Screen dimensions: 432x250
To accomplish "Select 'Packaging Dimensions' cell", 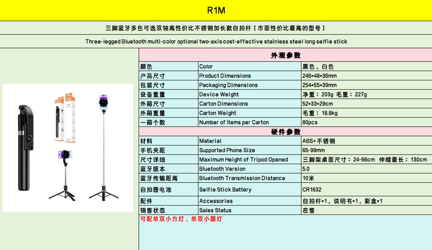I will 250,85.
